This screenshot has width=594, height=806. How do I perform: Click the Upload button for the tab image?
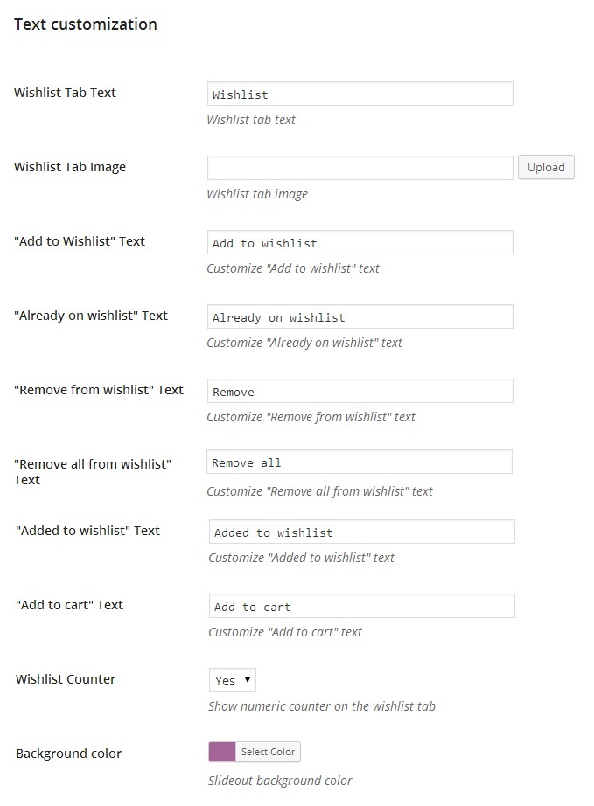coord(546,167)
